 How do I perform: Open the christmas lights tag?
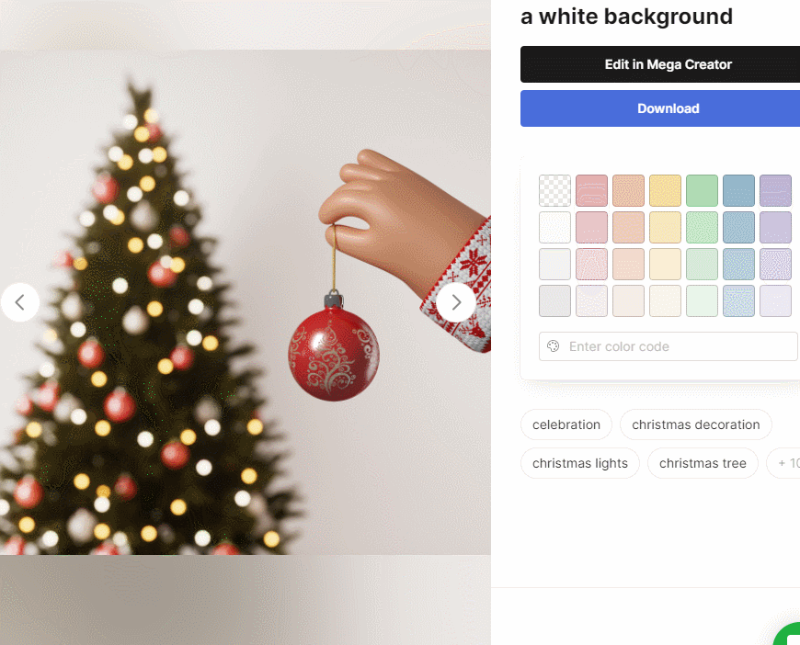click(x=580, y=463)
